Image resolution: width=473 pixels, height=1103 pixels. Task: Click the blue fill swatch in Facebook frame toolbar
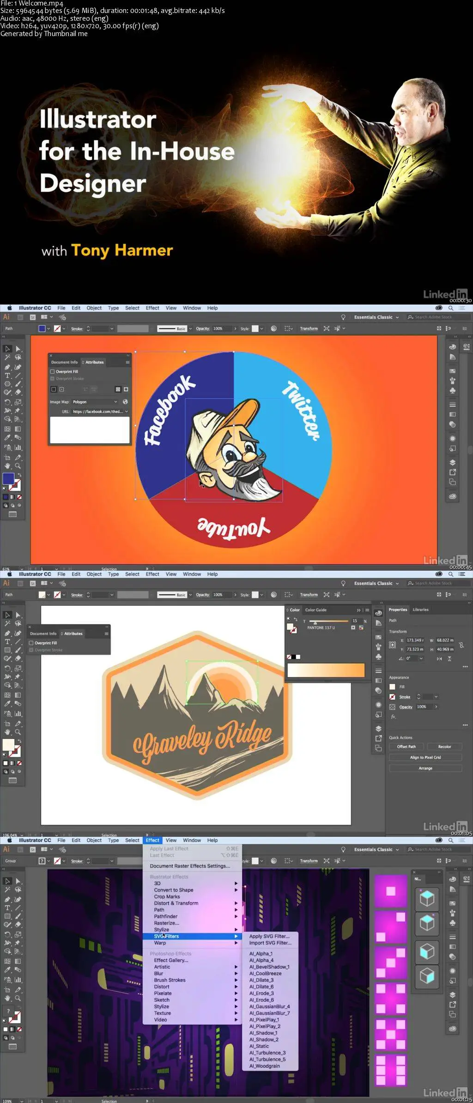tap(8, 478)
